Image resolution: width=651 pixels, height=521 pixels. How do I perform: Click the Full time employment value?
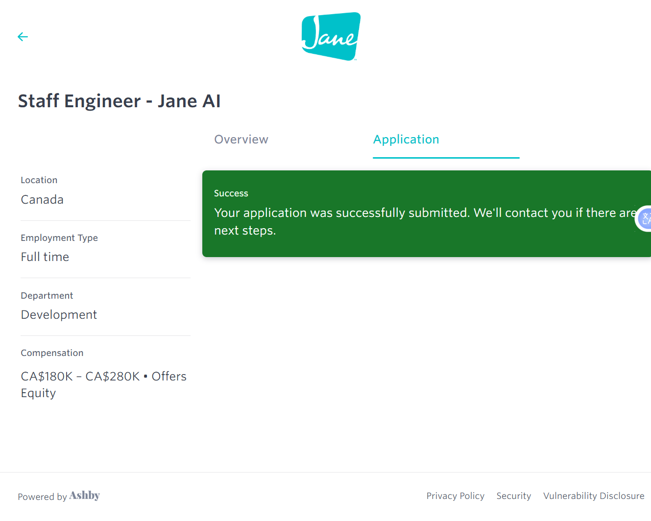pyautogui.click(x=45, y=257)
